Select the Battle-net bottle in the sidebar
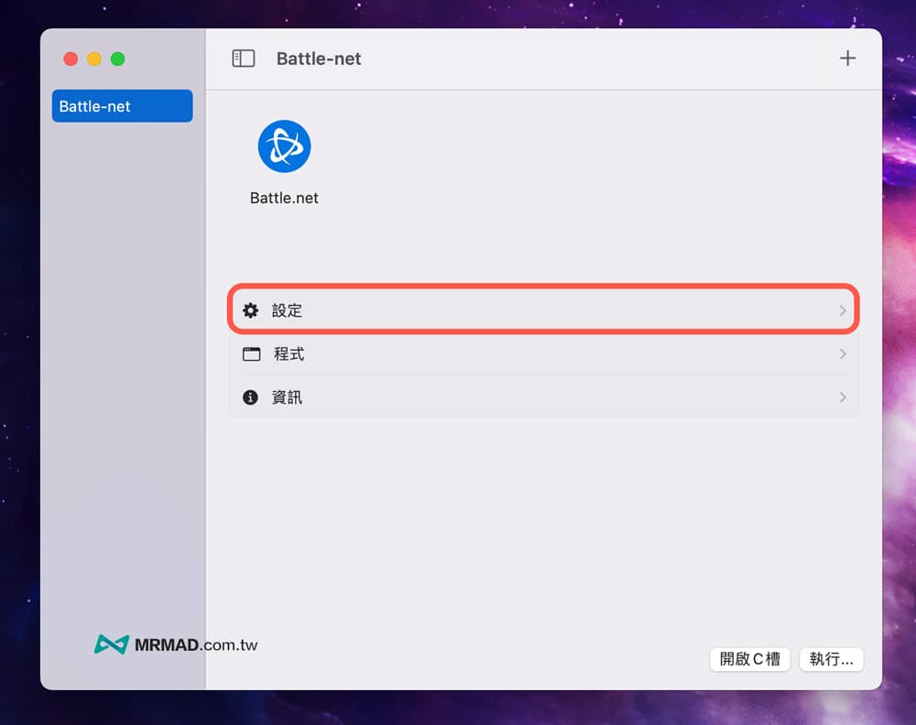The height and width of the screenshot is (725, 916). point(122,106)
